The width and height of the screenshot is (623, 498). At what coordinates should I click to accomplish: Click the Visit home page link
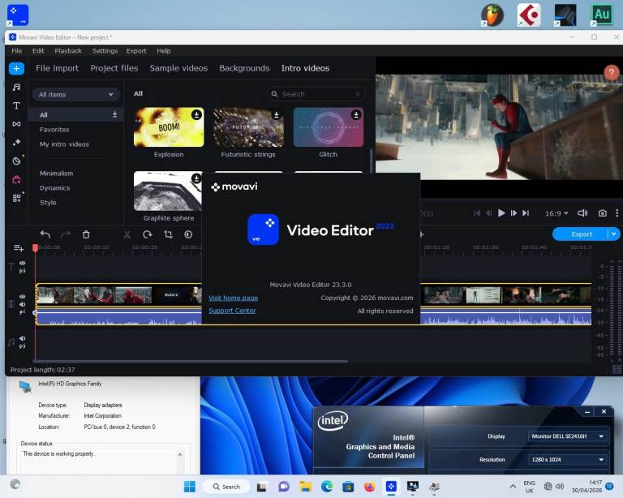click(233, 298)
